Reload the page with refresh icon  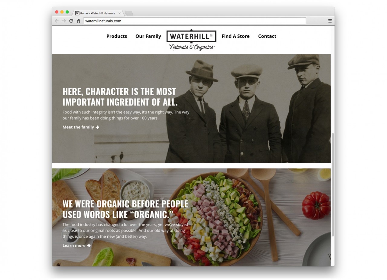[71, 21]
